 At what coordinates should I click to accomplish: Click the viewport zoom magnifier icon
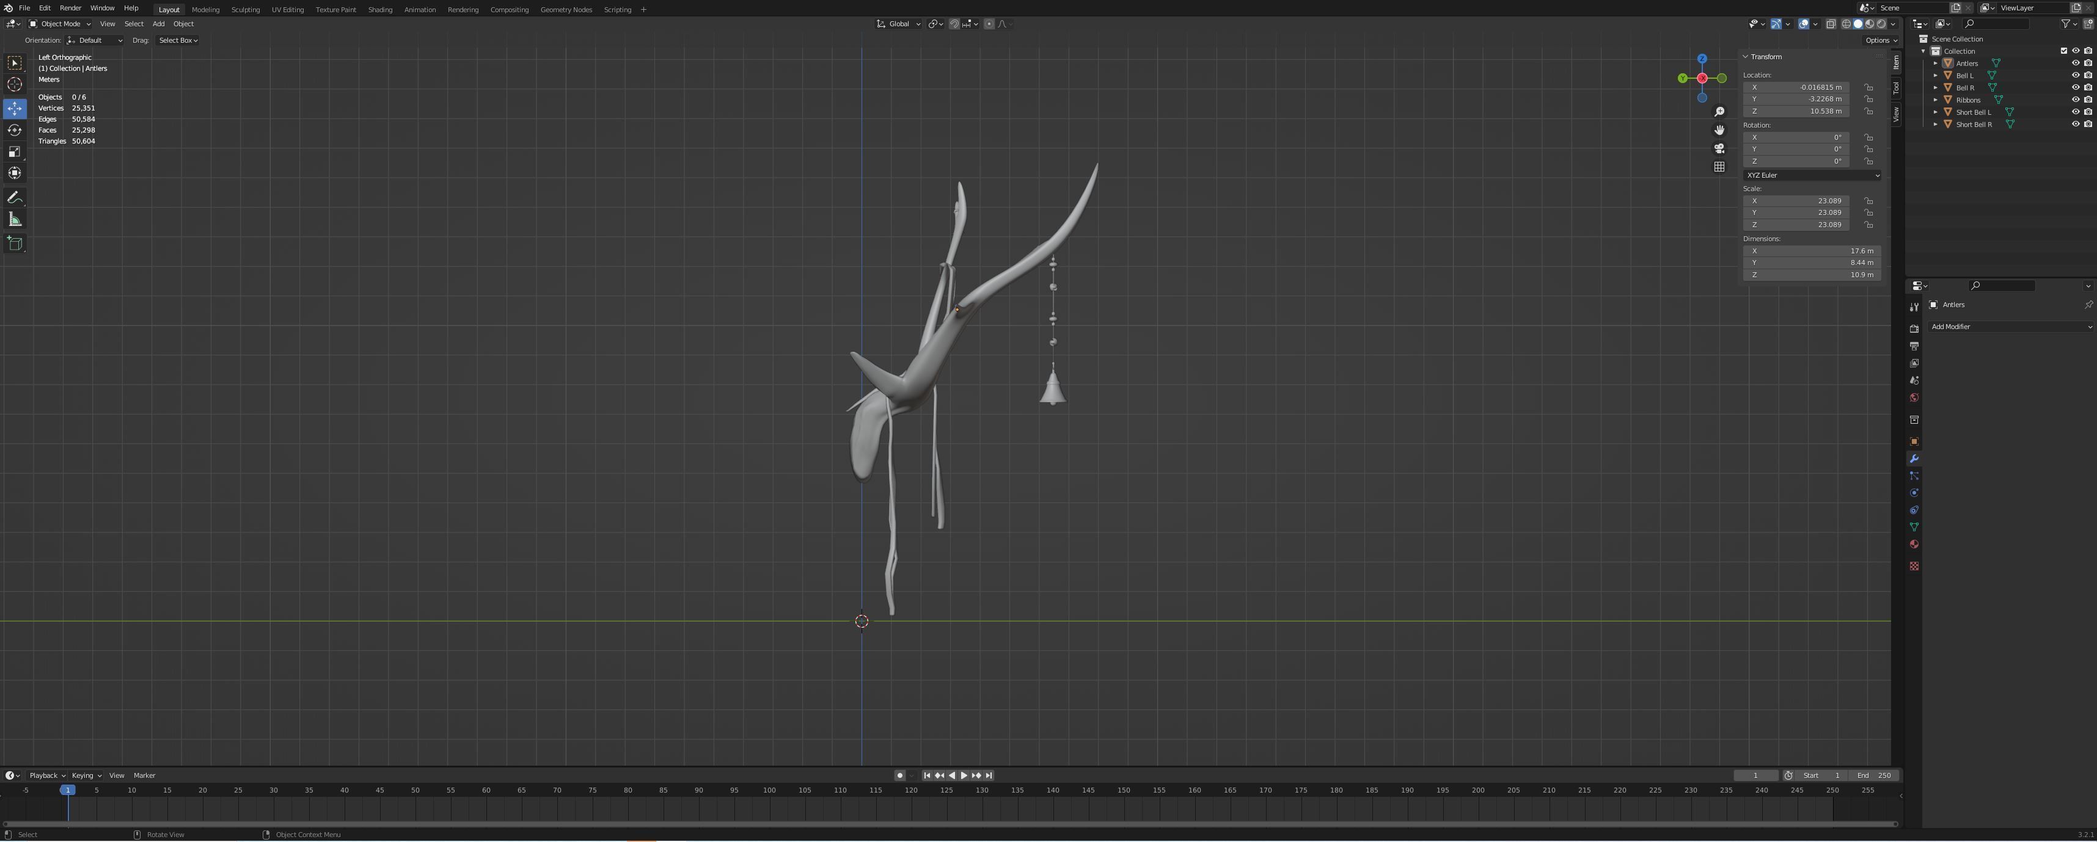(x=1719, y=112)
